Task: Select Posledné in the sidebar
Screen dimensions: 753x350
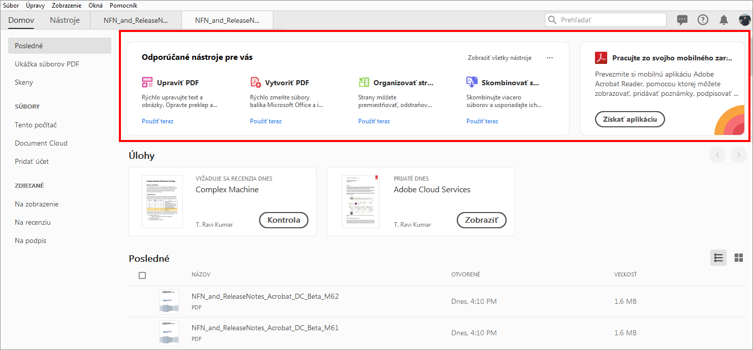Action: pyautogui.click(x=59, y=46)
